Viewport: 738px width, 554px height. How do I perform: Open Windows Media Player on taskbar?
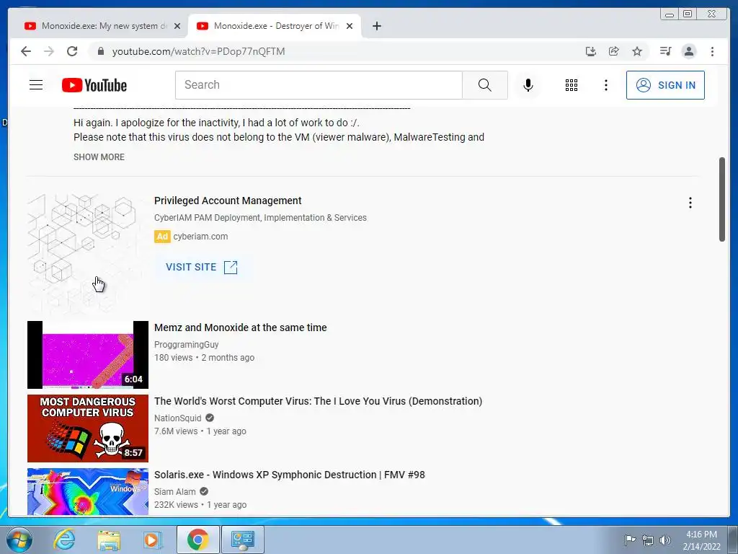point(153,540)
